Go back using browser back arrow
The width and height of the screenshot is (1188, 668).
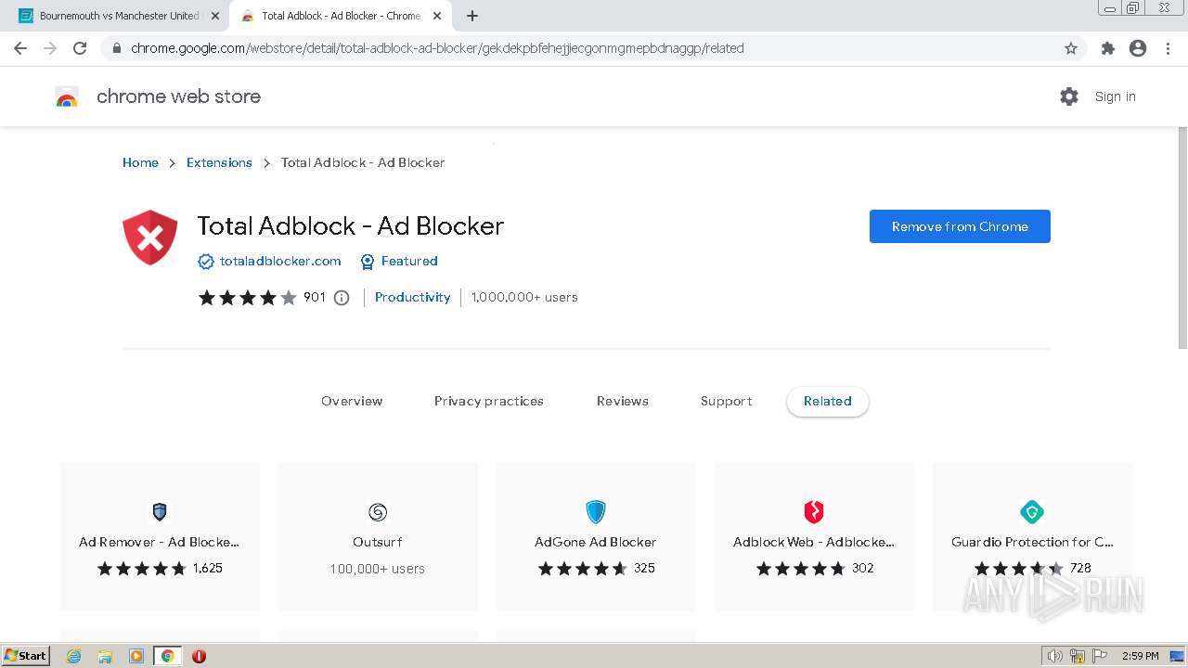coord(20,48)
